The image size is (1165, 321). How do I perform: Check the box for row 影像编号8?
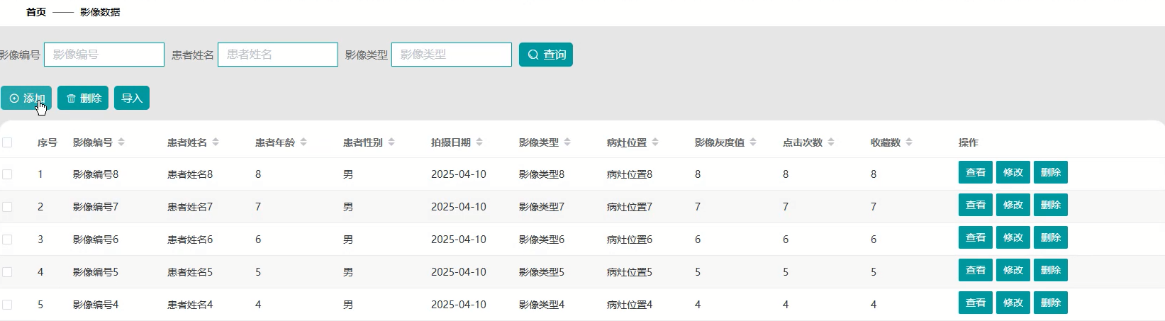pos(7,174)
